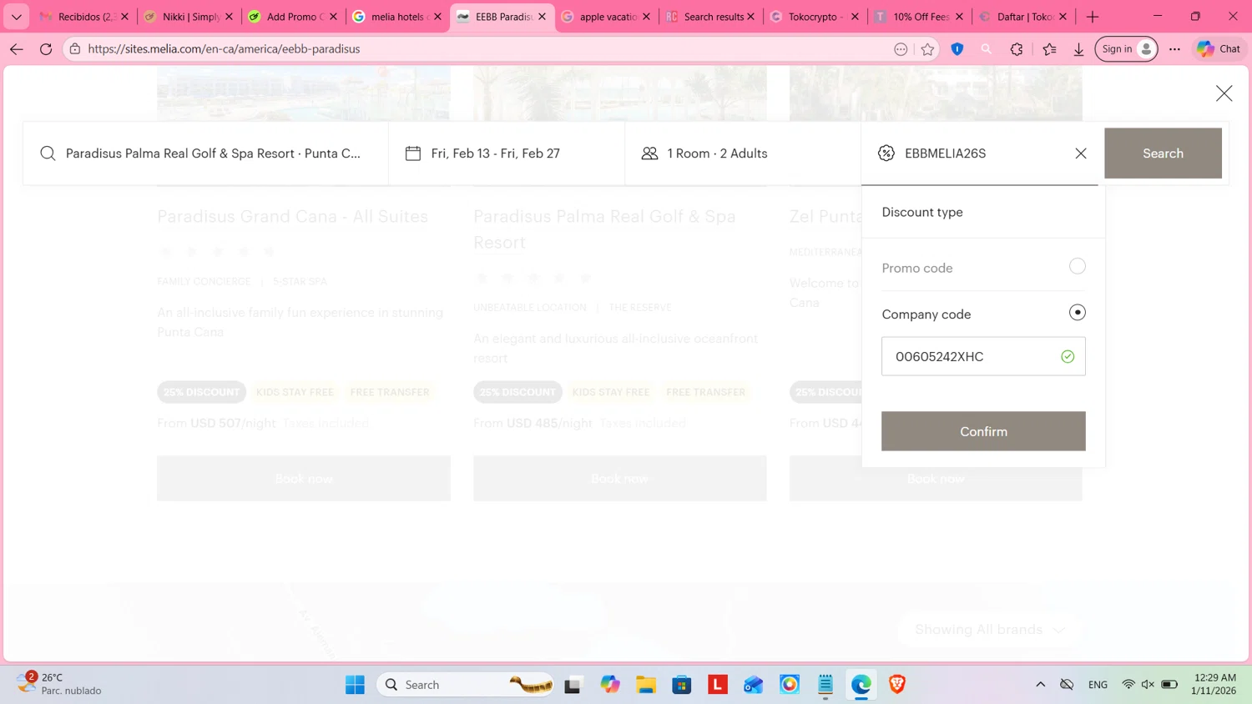Click the taskbar Search box
The height and width of the screenshot is (704, 1252).
click(465, 685)
